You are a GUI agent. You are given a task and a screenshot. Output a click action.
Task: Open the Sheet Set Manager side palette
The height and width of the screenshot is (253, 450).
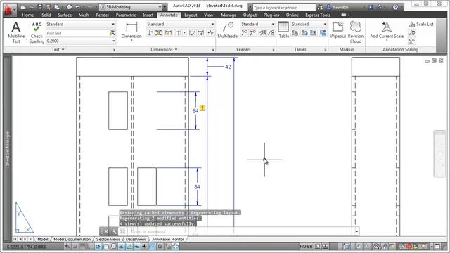point(8,148)
